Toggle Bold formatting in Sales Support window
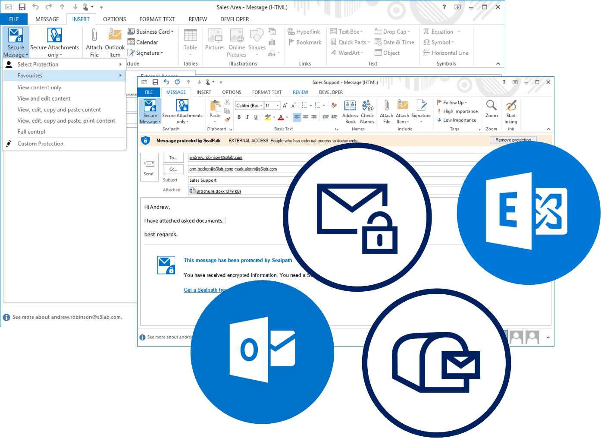This screenshot has height=438, width=601. pos(239,117)
